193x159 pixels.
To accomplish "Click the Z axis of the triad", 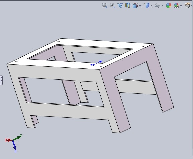I will (14, 146).
